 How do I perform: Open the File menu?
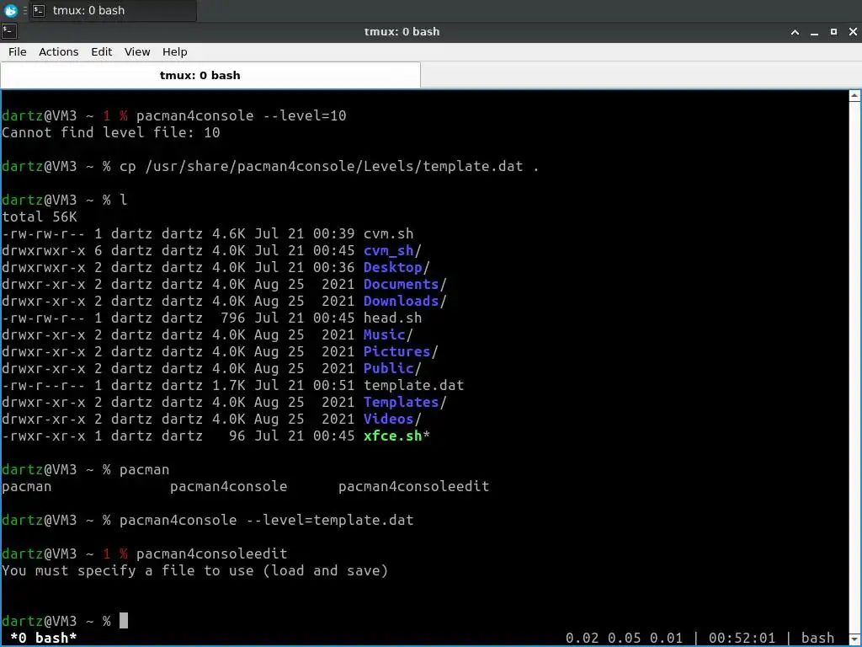coord(17,51)
